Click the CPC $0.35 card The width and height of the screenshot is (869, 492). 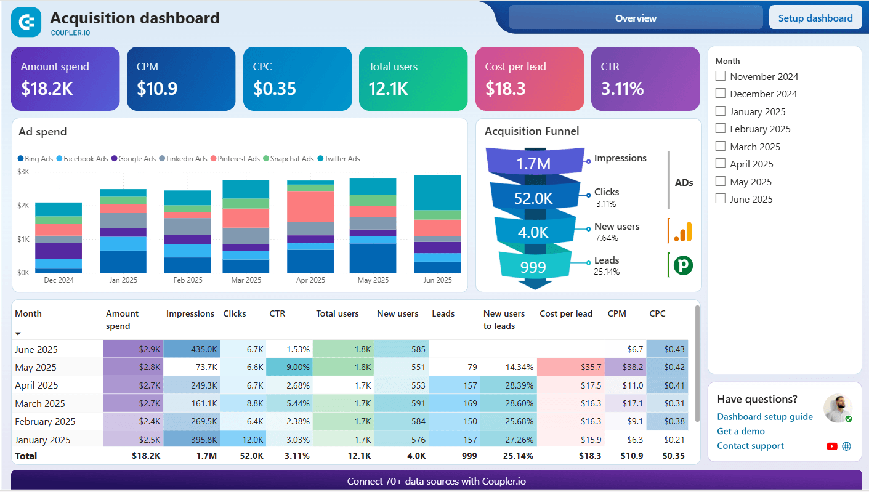[x=297, y=79]
